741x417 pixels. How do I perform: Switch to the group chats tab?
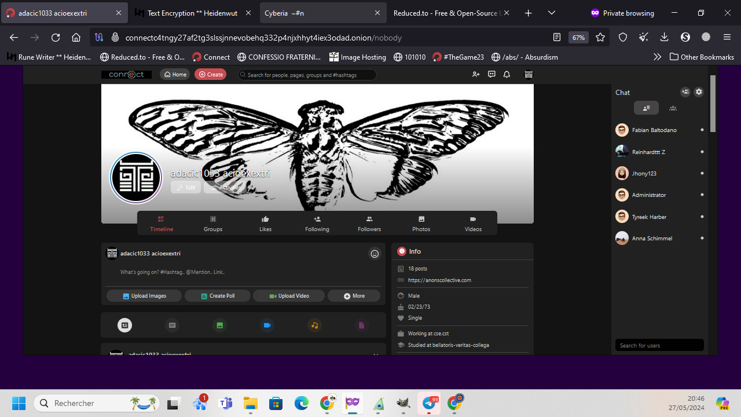click(x=673, y=108)
